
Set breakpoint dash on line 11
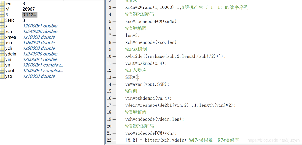click(x=114, y=63)
